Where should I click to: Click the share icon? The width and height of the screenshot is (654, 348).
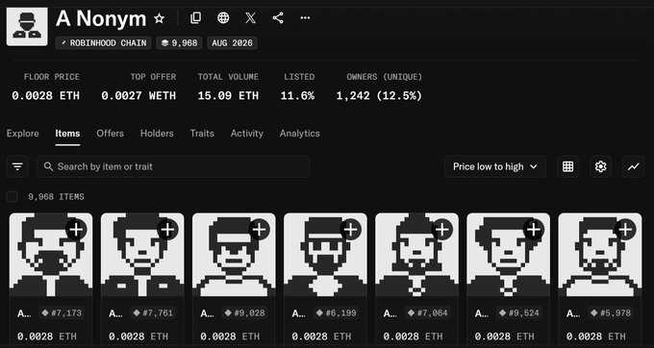pos(278,18)
